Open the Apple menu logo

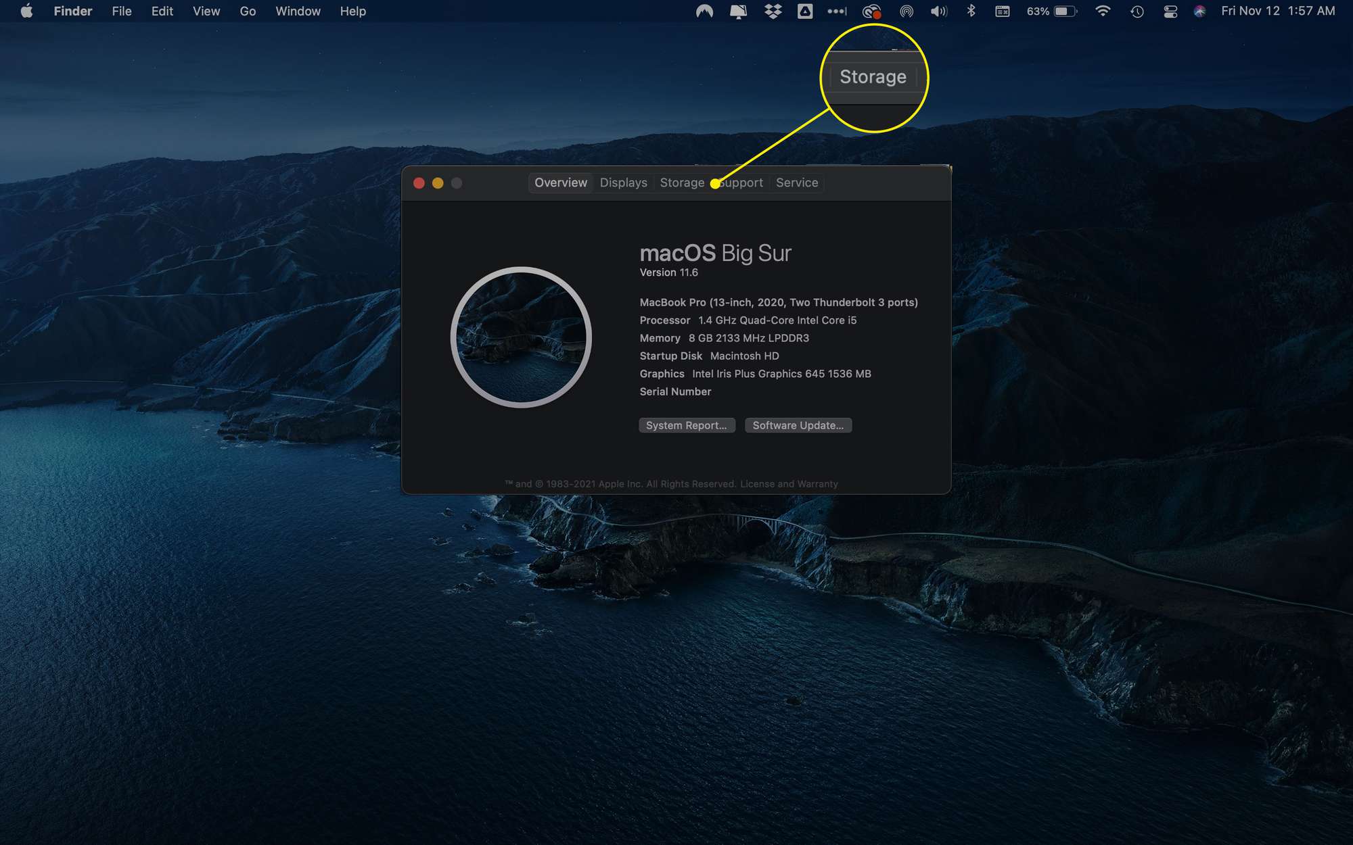(x=26, y=11)
